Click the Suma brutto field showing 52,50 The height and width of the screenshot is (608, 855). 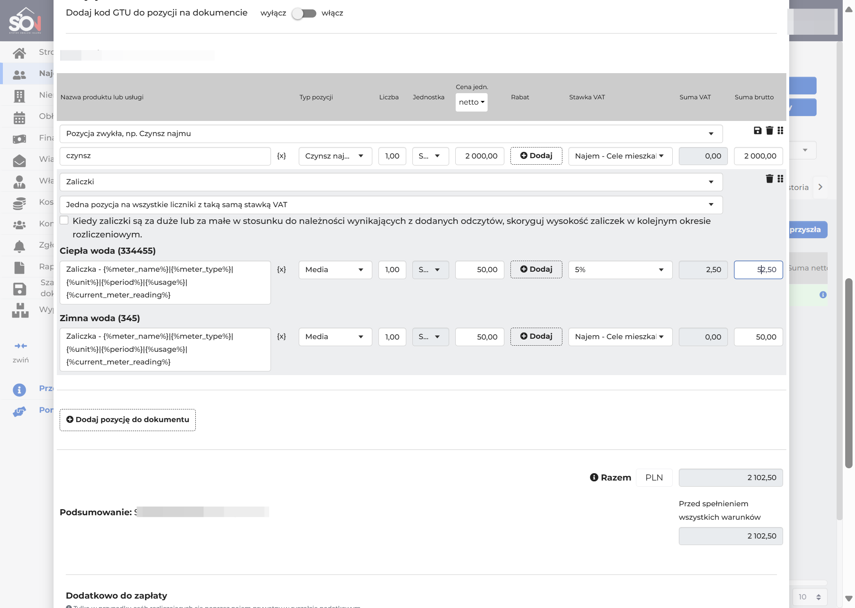pos(758,270)
